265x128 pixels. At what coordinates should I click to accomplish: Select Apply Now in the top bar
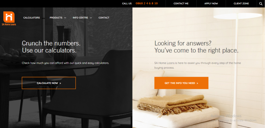pyautogui.click(x=211, y=4)
